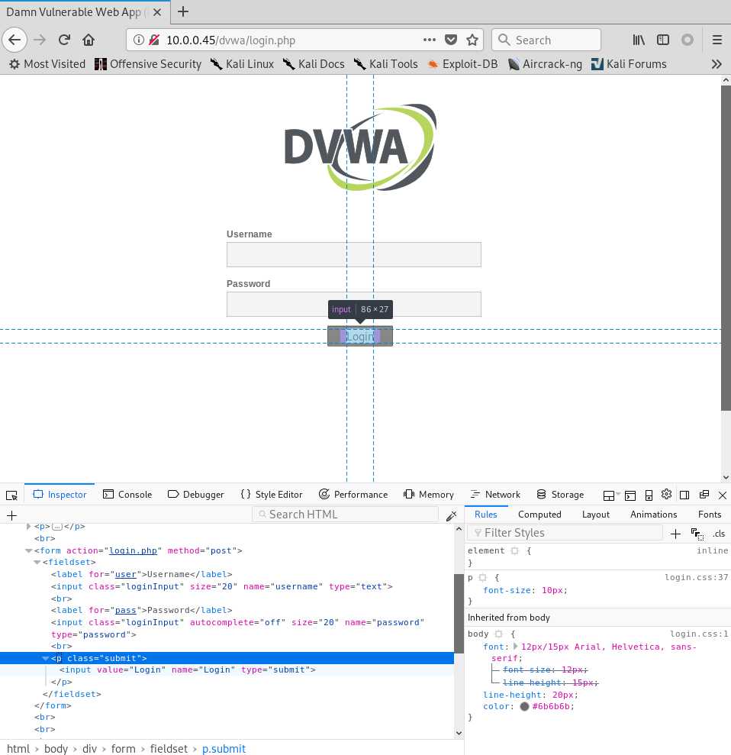Open the Library icon in toolbar
This screenshot has width=731, height=755.
pos(639,40)
